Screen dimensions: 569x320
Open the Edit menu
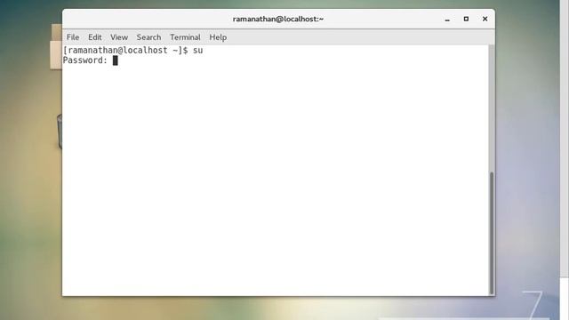coord(95,37)
